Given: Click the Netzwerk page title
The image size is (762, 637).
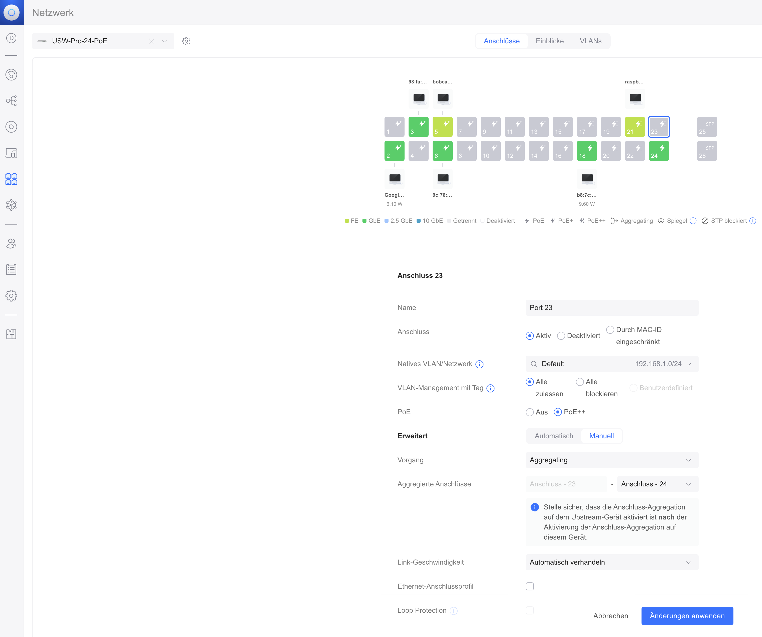Looking at the screenshot, I should tap(53, 12).
